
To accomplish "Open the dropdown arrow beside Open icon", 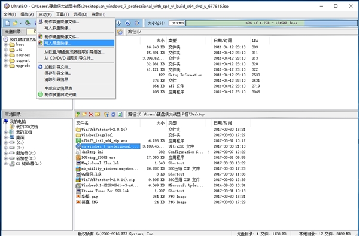I will [20, 23].
